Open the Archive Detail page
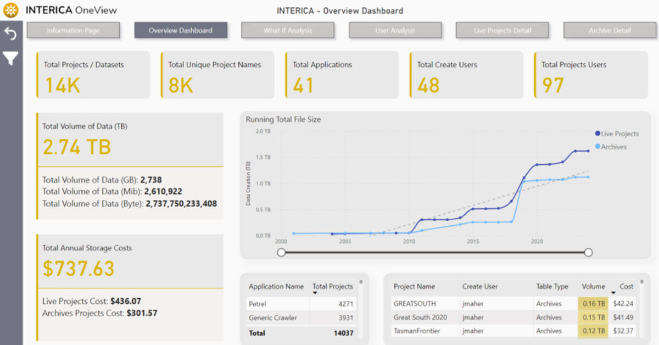 (610, 30)
